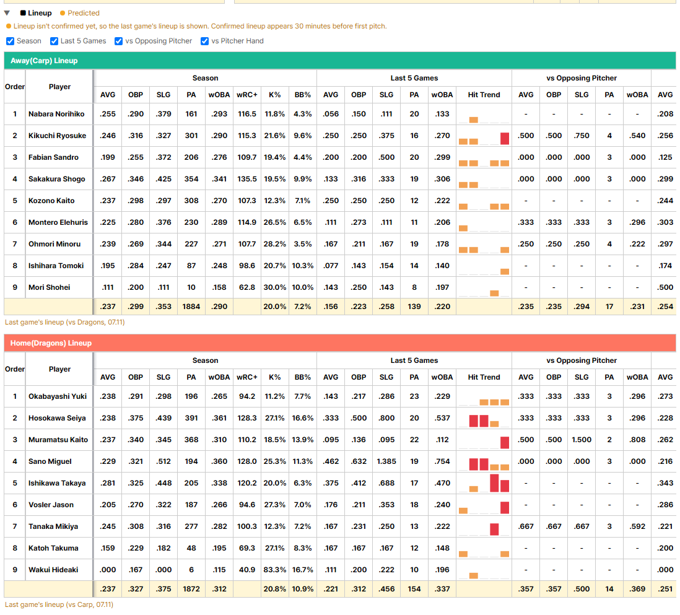680x615 pixels.
Task: Open Sakakura Shogo's player link
Action: (57, 179)
